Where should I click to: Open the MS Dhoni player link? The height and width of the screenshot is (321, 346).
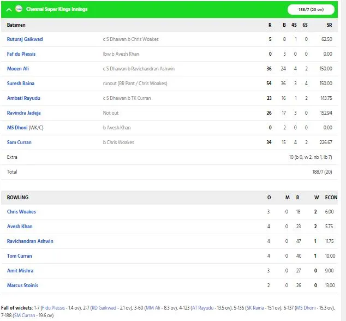(17, 128)
